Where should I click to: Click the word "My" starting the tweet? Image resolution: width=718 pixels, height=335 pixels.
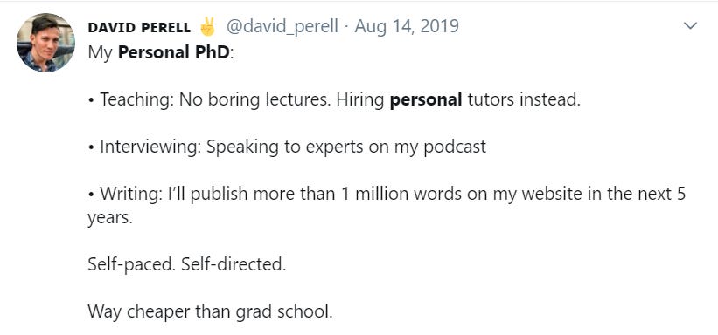coord(100,53)
